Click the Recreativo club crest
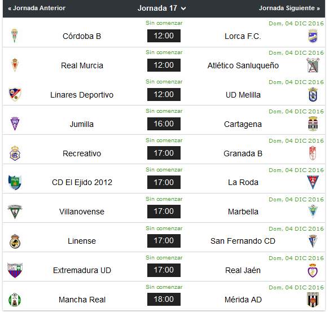This screenshot has height=312, width=329. (15, 153)
